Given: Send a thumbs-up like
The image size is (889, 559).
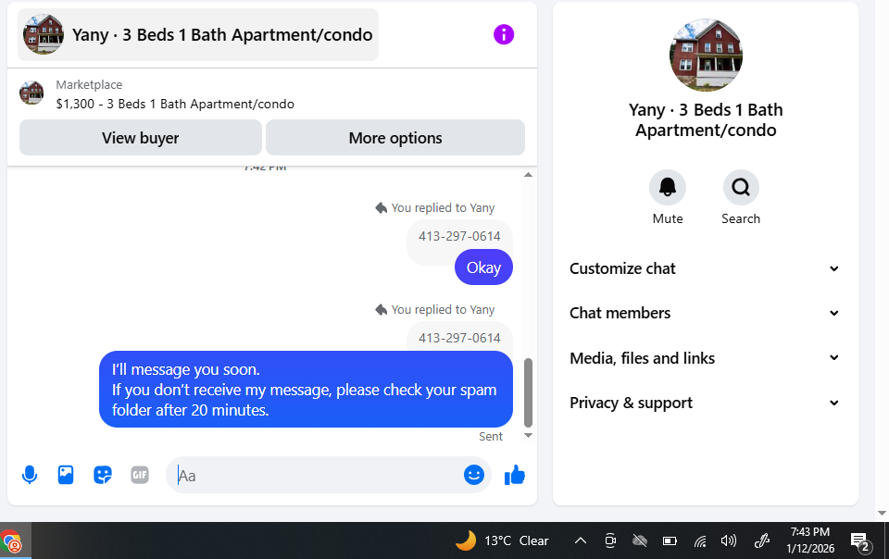Looking at the screenshot, I should [515, 475].
